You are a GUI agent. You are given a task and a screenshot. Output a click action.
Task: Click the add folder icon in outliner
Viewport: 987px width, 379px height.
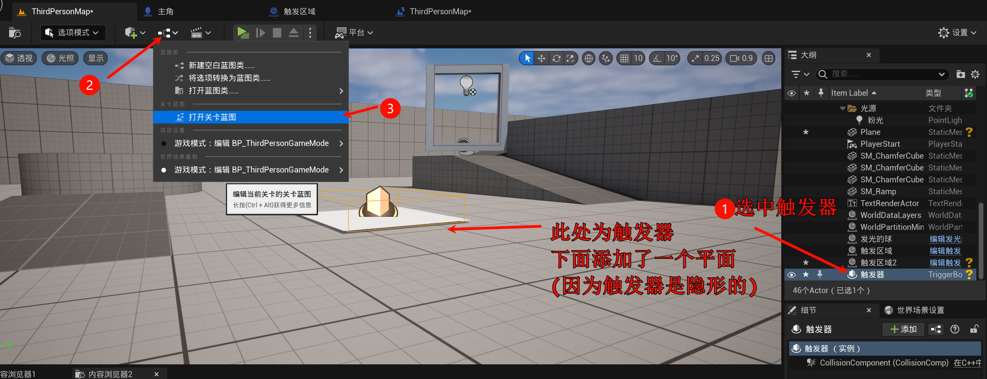tap(960, 74)
